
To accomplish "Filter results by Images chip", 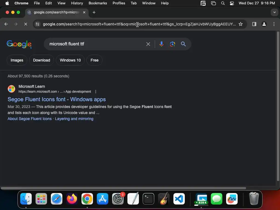I will 17,60.
